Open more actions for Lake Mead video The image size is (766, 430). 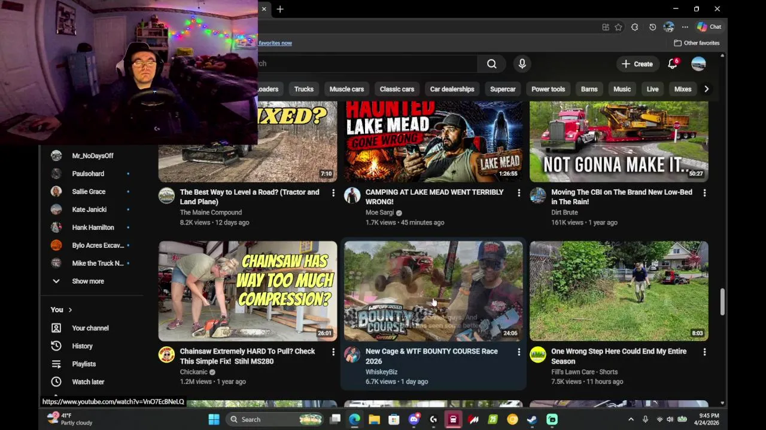519,193
